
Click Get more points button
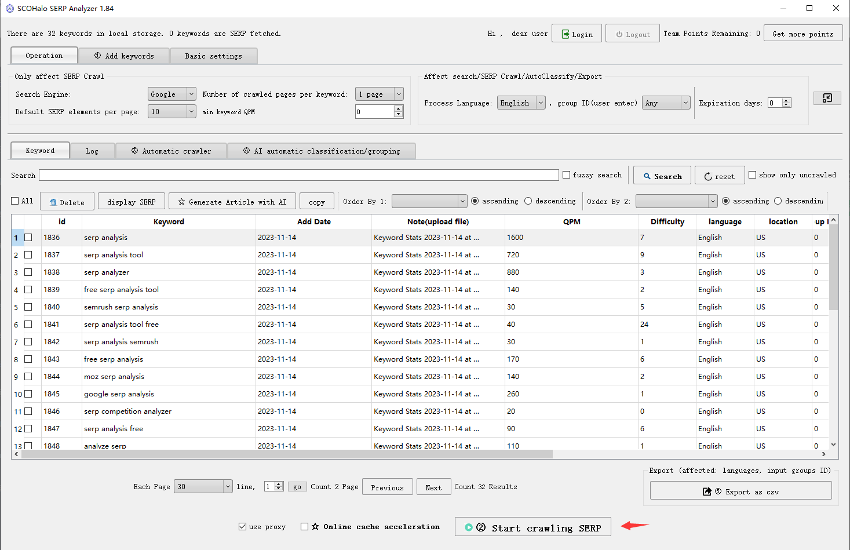[x=803, y=34]
